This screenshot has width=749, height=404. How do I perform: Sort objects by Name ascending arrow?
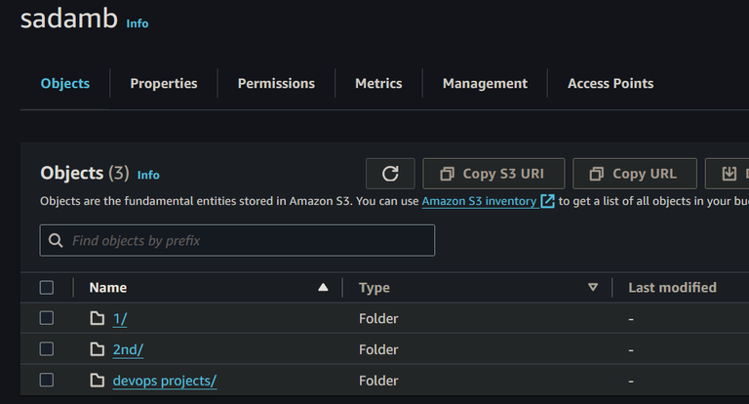(x=323, y=287)
